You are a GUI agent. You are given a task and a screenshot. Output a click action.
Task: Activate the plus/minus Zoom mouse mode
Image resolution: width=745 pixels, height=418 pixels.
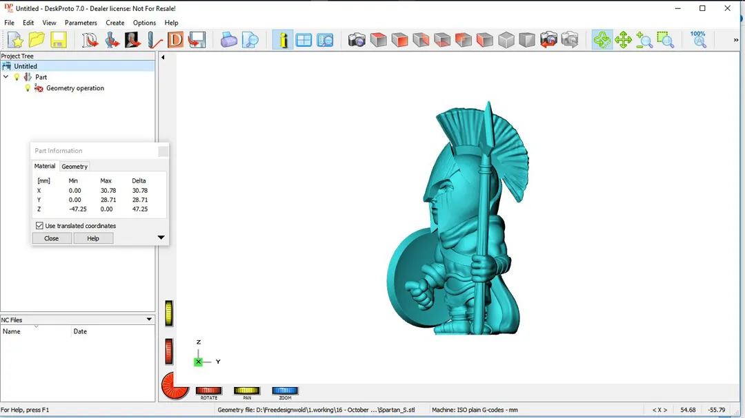point(645,41)
